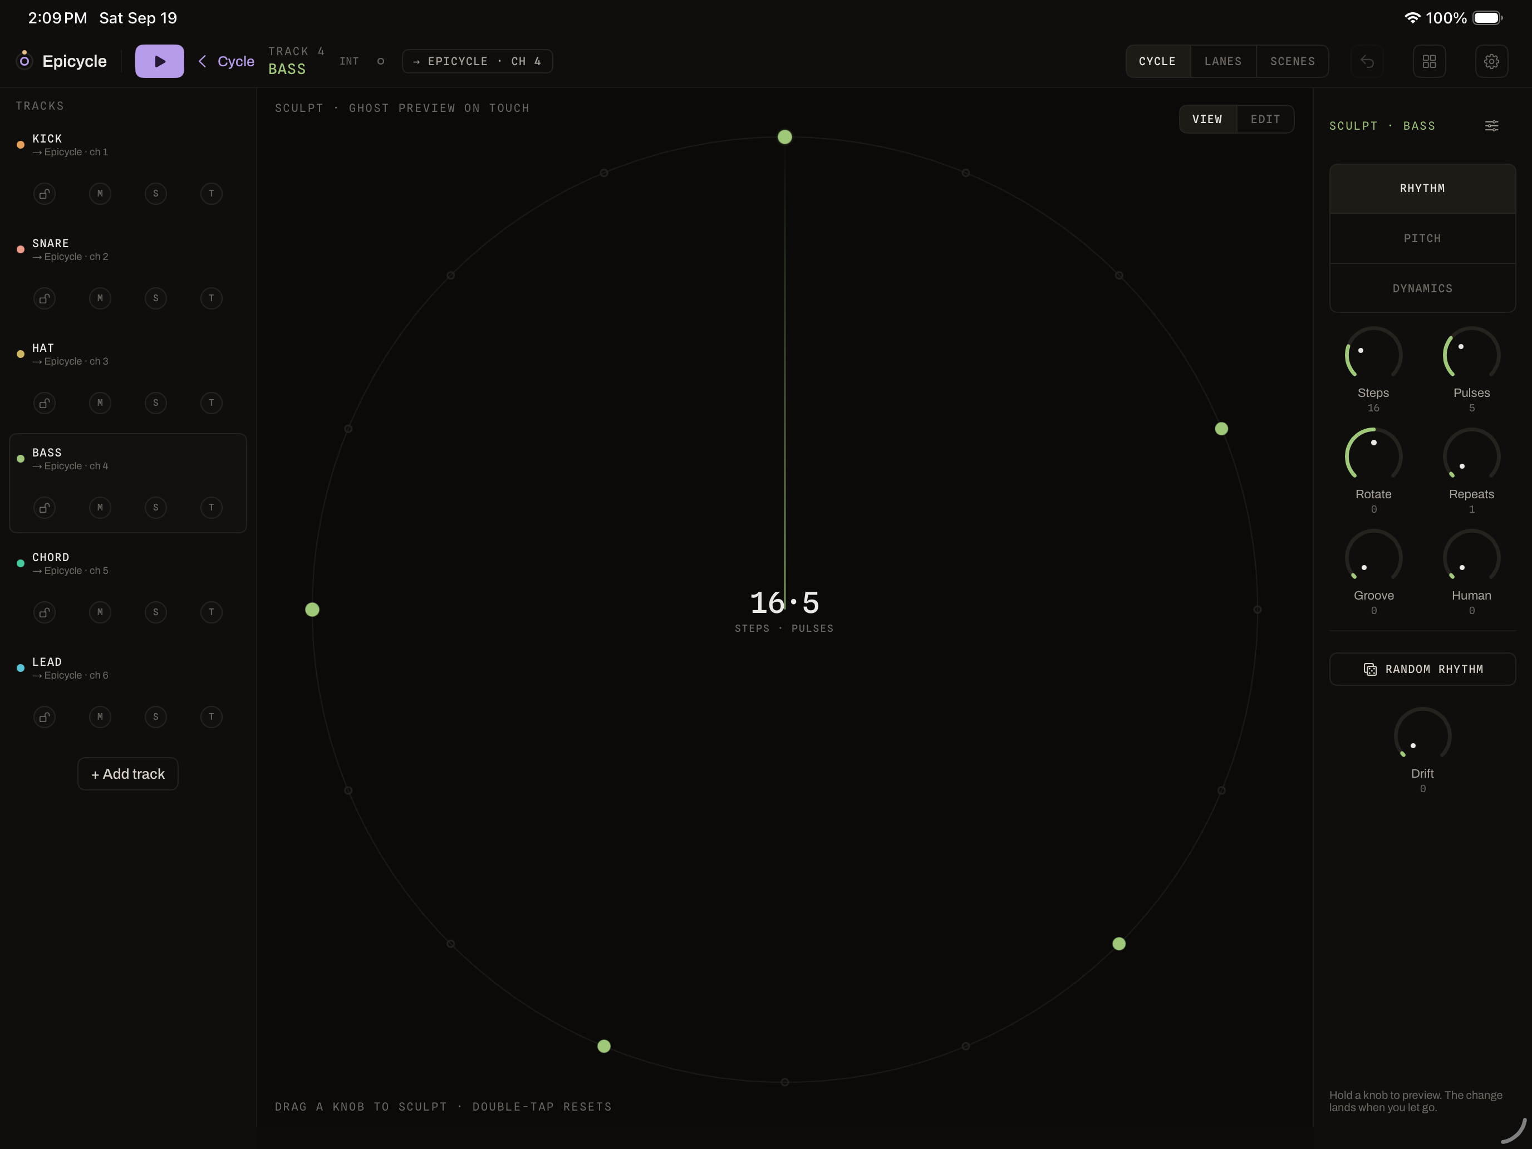Screen dimensions: 1532x1149
Task: Go back to Cycle with the chevron
Action: click(x=227, y=61)
